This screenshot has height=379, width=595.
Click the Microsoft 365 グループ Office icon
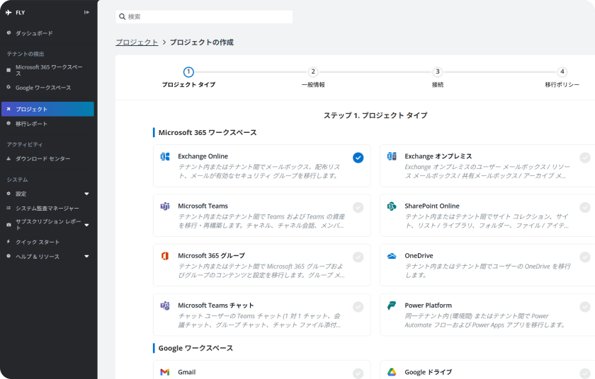(165, 256)
